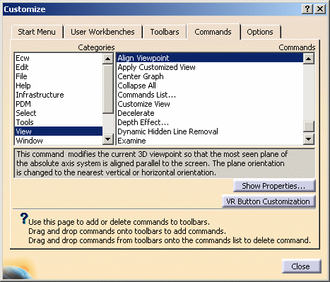
Task: Choose the Examine command
Action: (x=210, y=141)
